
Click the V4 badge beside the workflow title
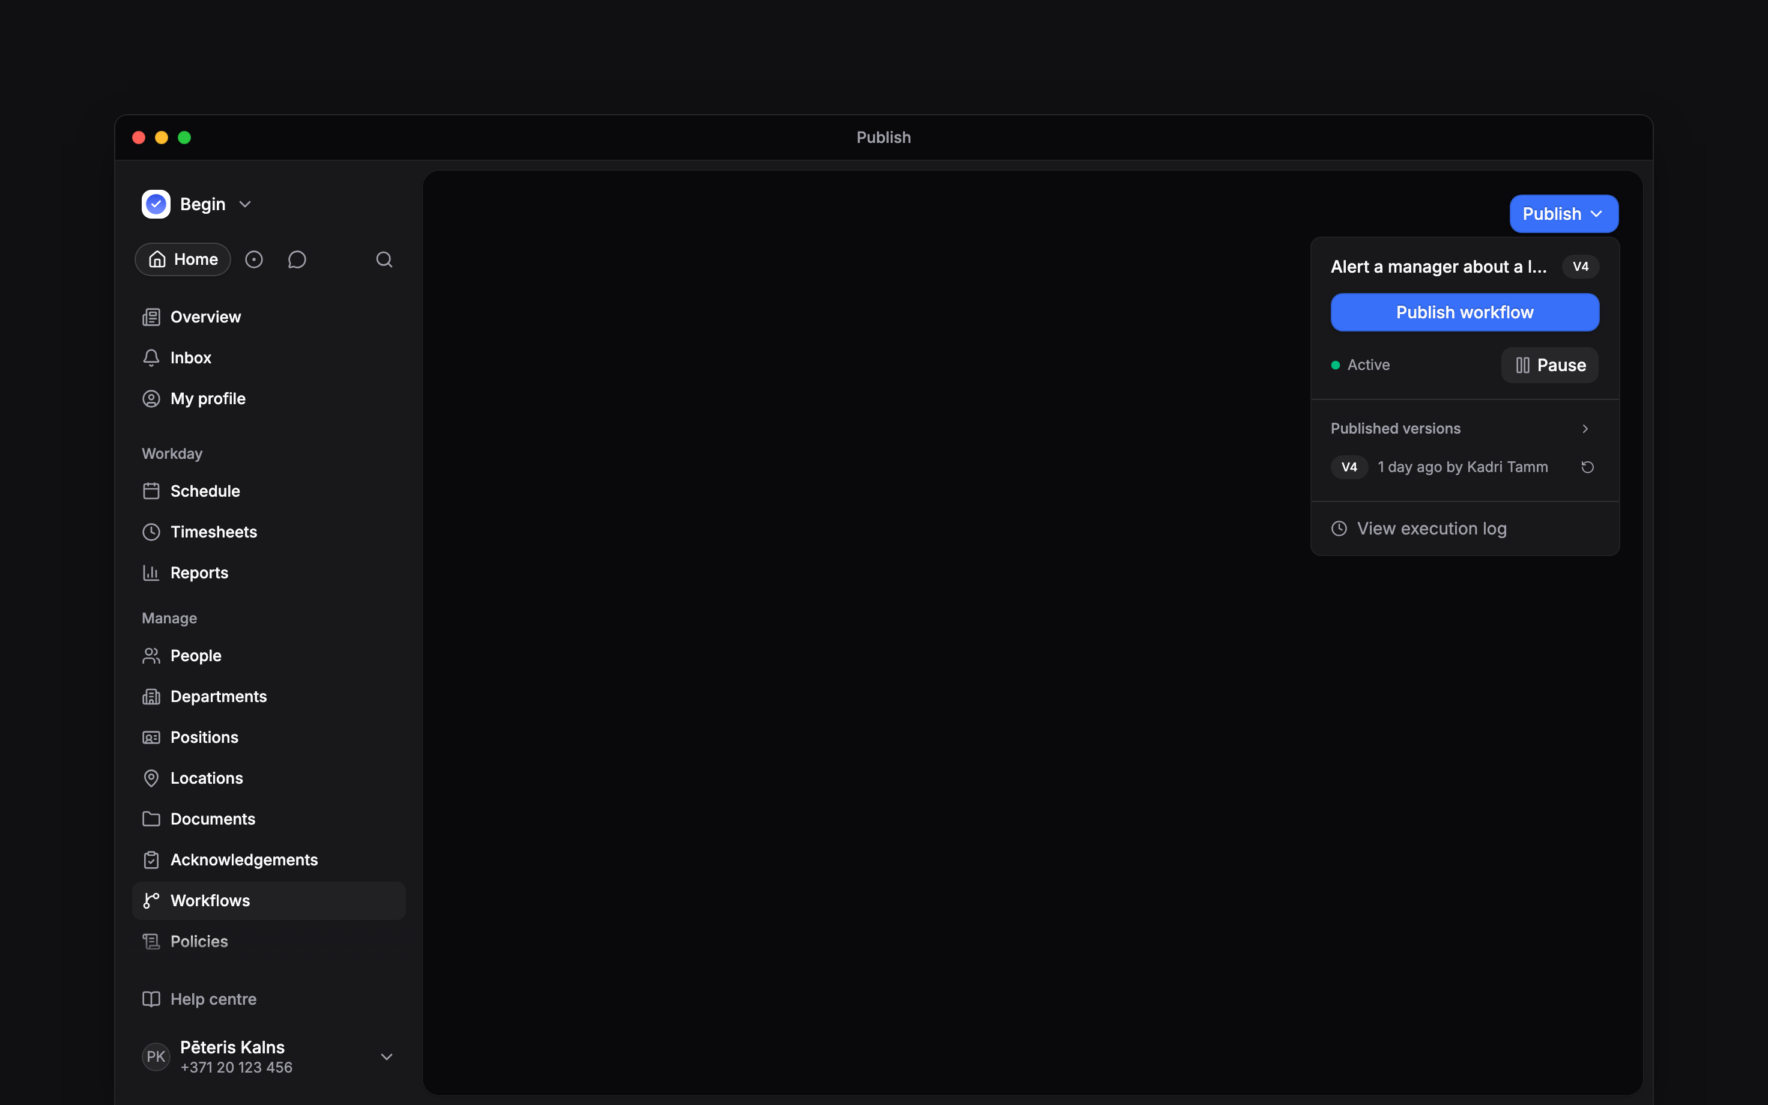pos(1580,267)
